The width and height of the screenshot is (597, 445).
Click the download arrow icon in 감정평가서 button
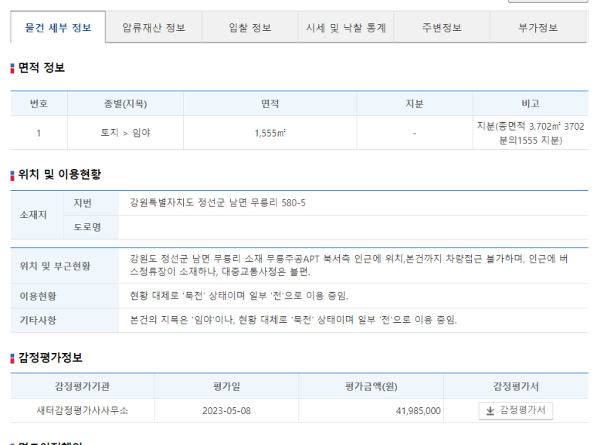pyautogui.click(x=490, y=411)
